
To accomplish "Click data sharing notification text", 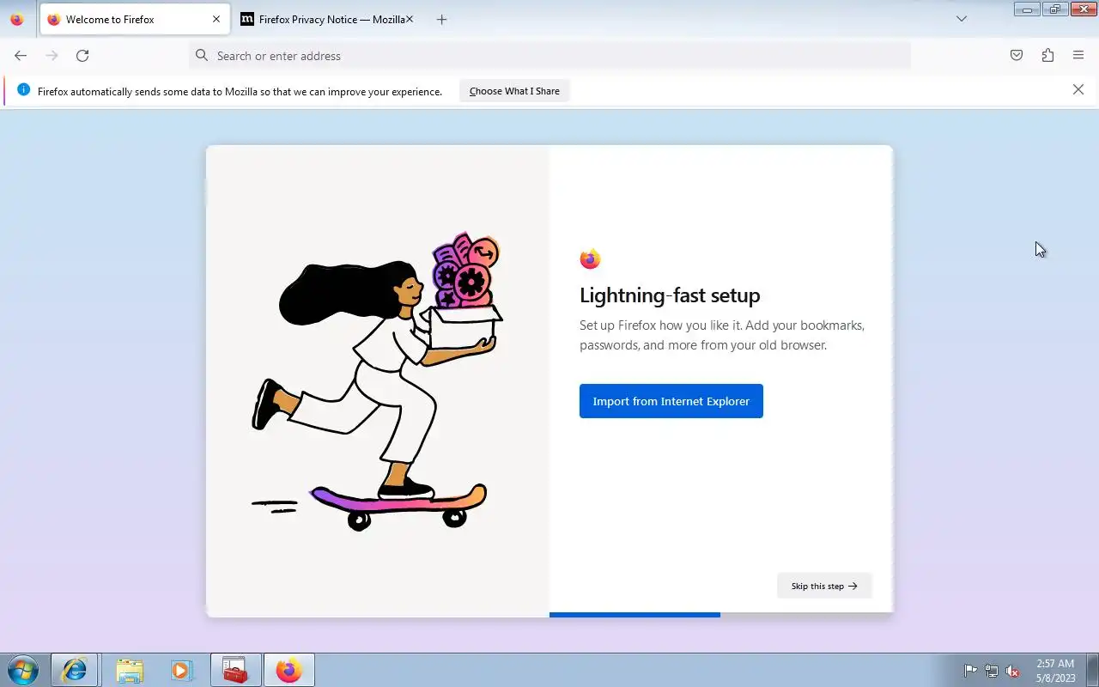I will pyautogui.click(x=240, y=91).
